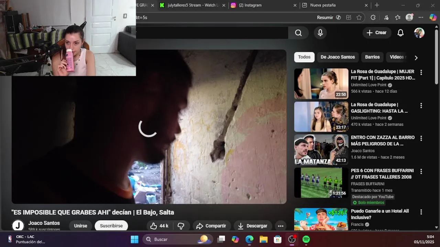Click the Crear button
The image size is (440, 247).
(377, 33)
